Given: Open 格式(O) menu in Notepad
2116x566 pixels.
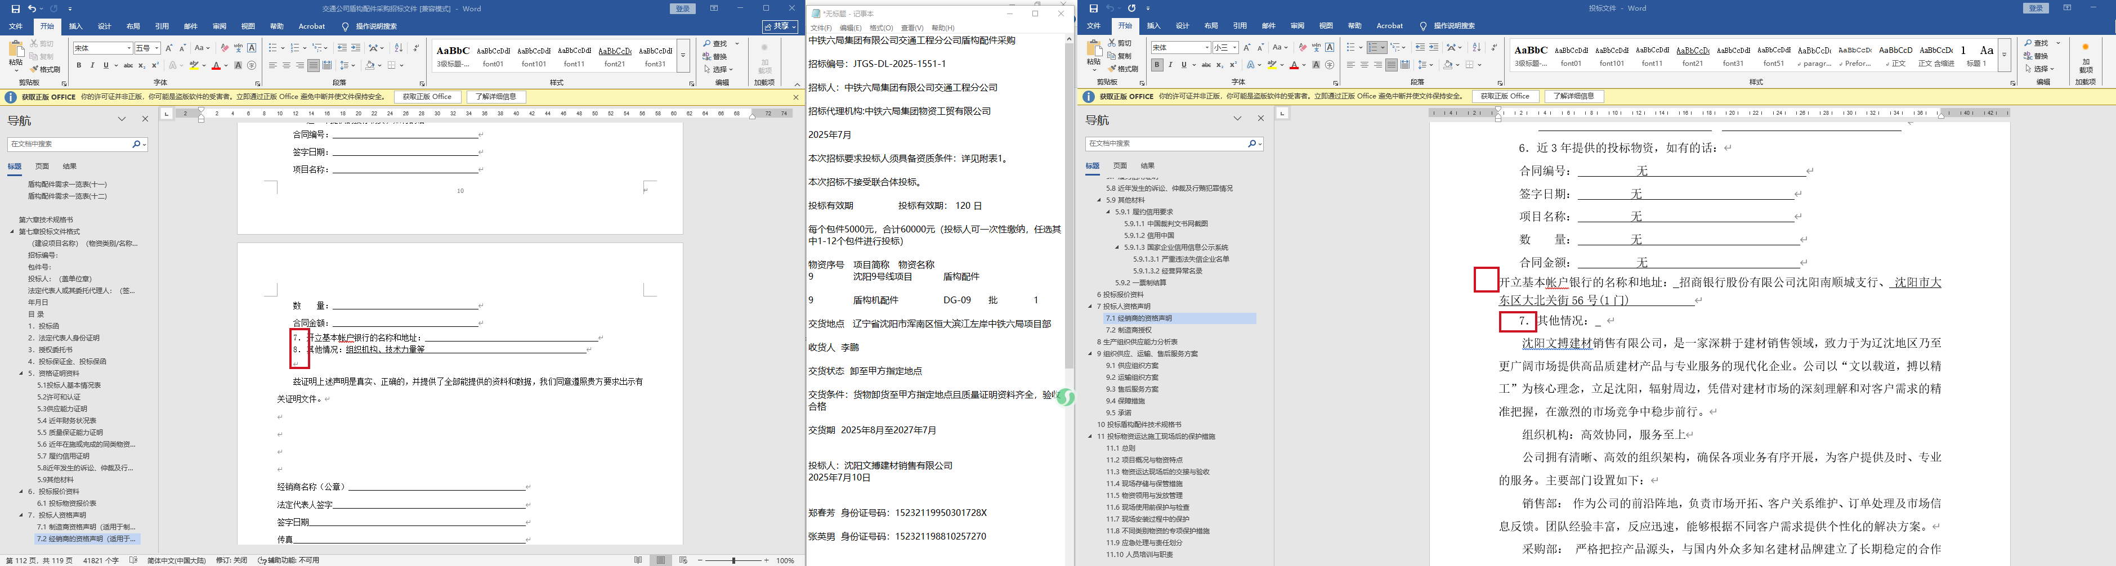Looking at the screenshot, I should (882, 28).
